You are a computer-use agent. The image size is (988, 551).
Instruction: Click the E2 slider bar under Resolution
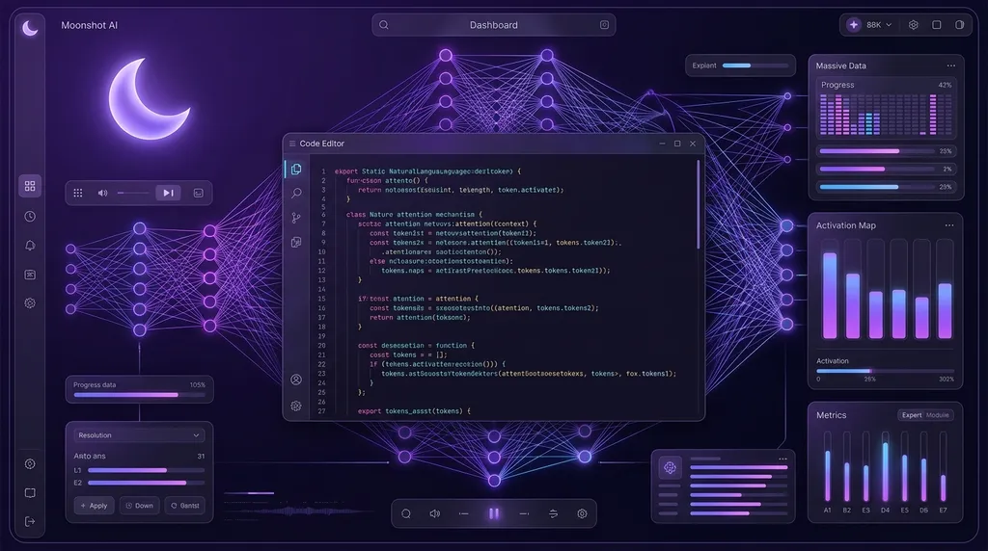click(147, 483)
